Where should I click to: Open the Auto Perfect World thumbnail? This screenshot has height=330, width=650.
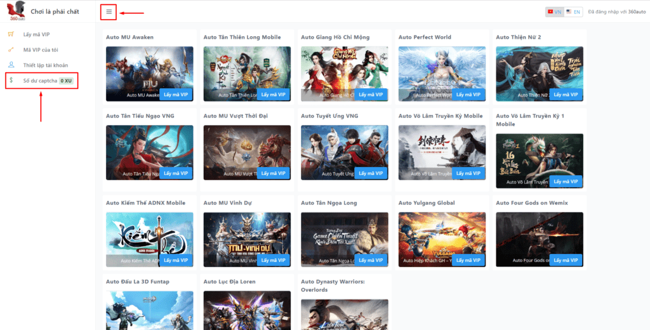point(442,74)
